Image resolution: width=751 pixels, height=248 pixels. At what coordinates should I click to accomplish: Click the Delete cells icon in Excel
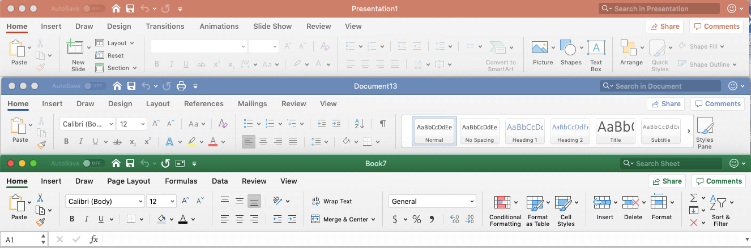click(x=630, y=202)
